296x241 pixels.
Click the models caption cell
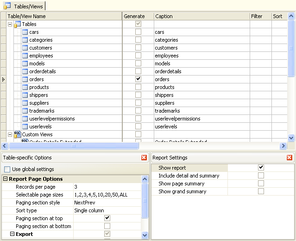[x=202, y=63]
